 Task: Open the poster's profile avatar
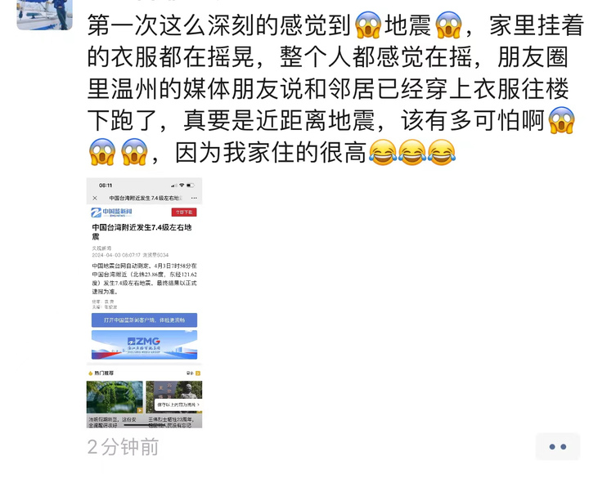[44, 14]
